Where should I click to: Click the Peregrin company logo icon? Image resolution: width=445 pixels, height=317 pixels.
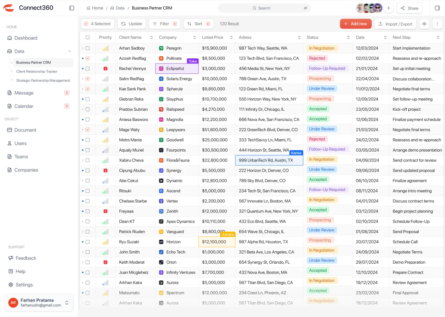(161, 48)
